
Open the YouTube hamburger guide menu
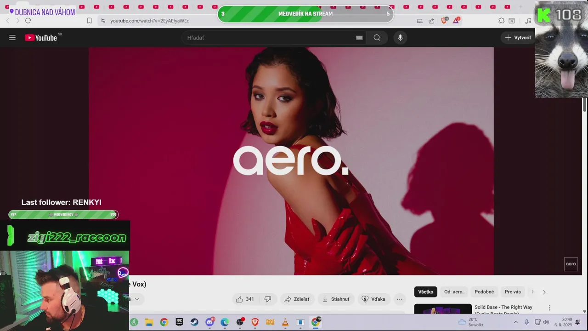(x=12, y=38)
